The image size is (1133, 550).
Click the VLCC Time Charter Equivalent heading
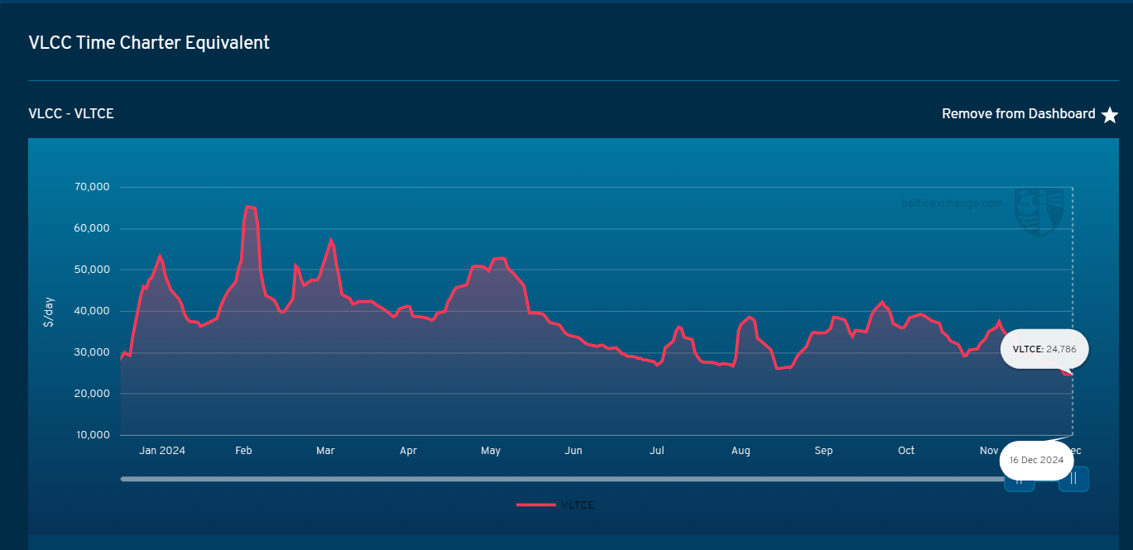coord(149,43)
